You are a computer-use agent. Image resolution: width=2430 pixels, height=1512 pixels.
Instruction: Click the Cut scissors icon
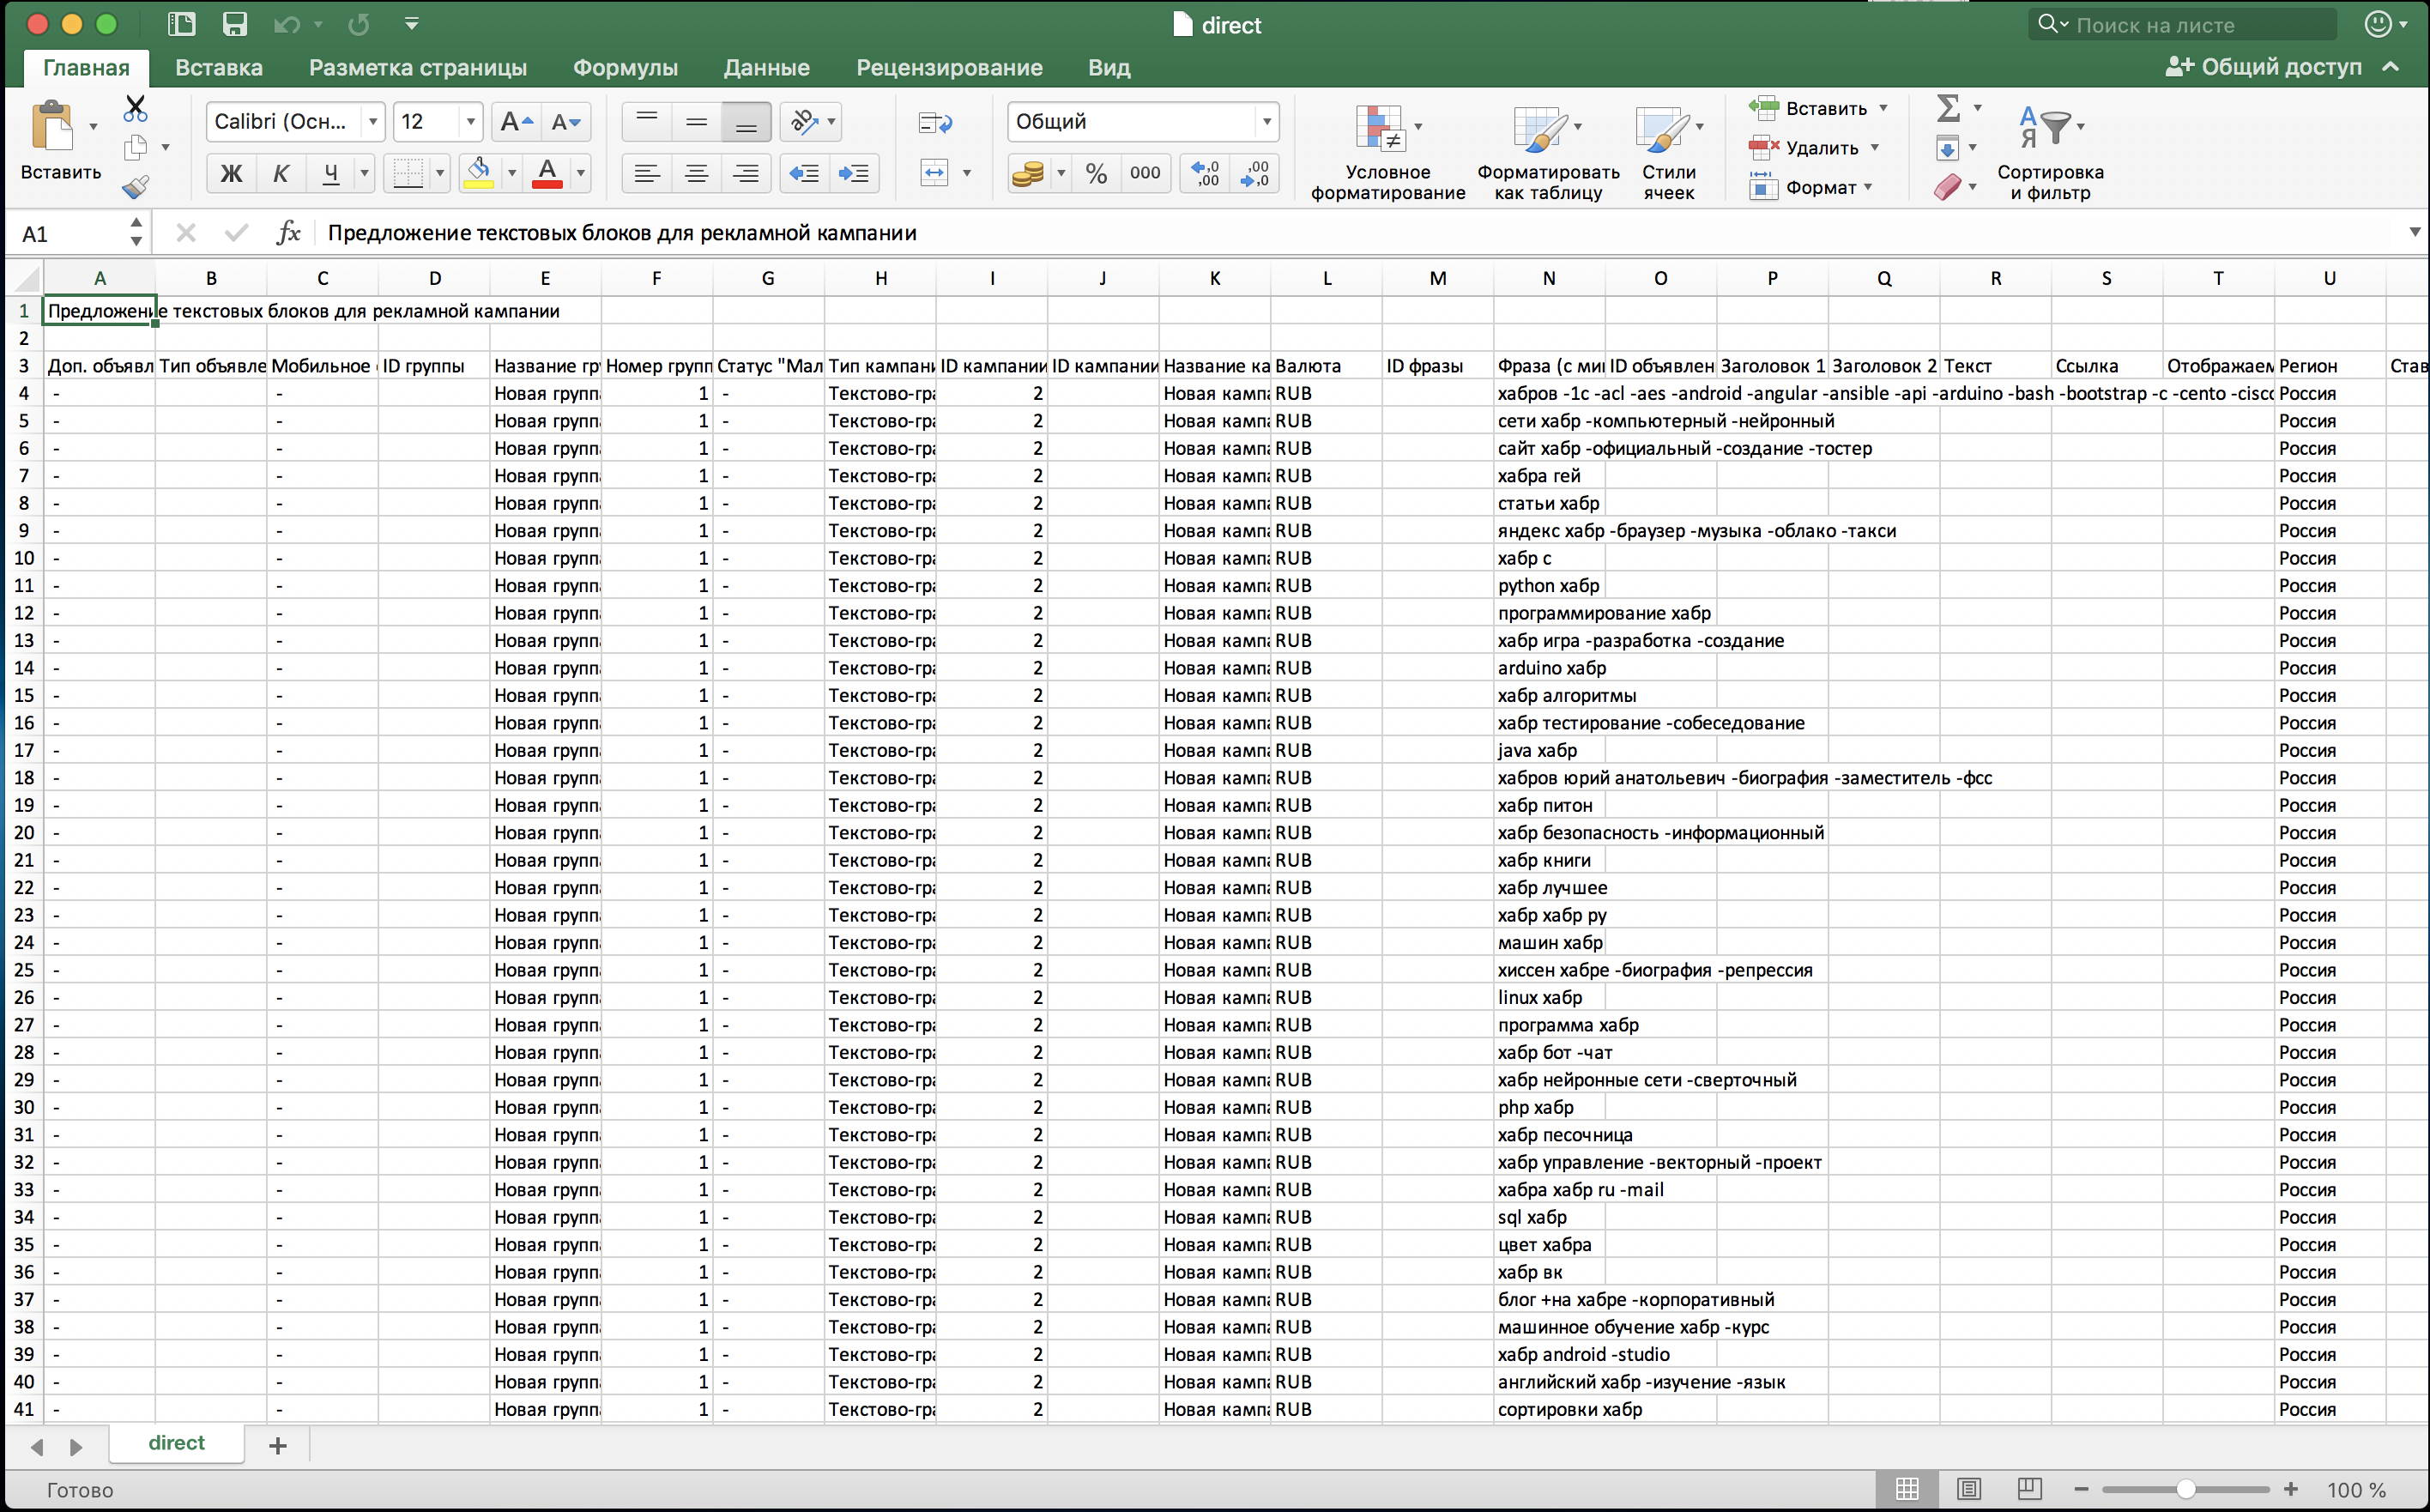coord(135,107)
